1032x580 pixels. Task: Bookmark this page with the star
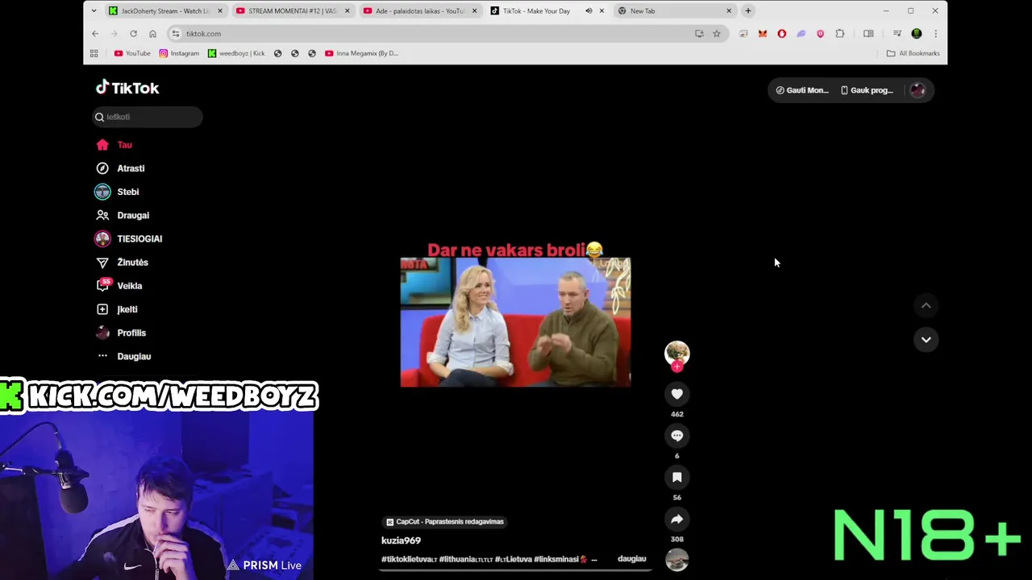(716, 34)
